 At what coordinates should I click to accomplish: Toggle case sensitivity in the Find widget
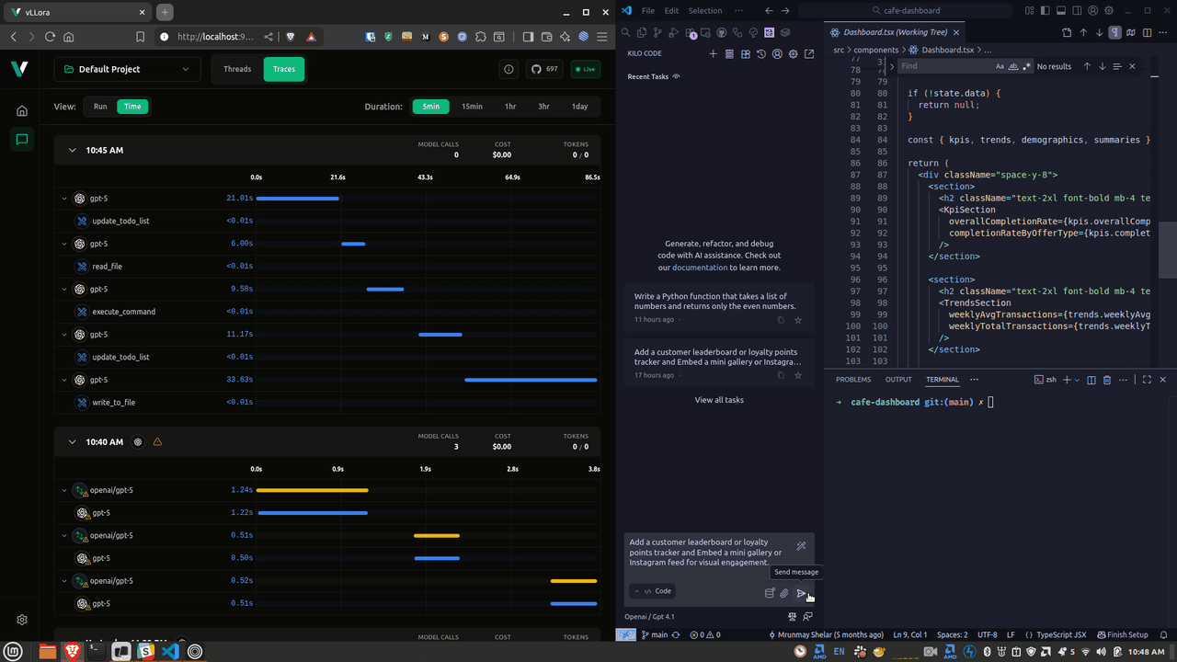point(1000,66)
